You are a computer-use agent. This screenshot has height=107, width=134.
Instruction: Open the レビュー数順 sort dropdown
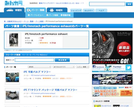(83, 67)
